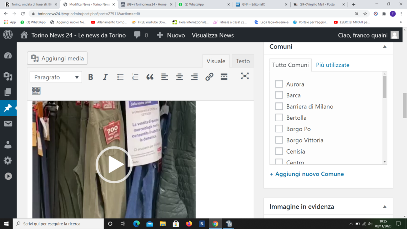
Task: Switch to the Testo editor tab
Action: pyautogui.click(x=243, y=61)
